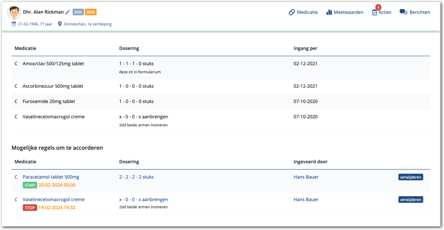Open the Berichten menu item

(x=419, y=12)
